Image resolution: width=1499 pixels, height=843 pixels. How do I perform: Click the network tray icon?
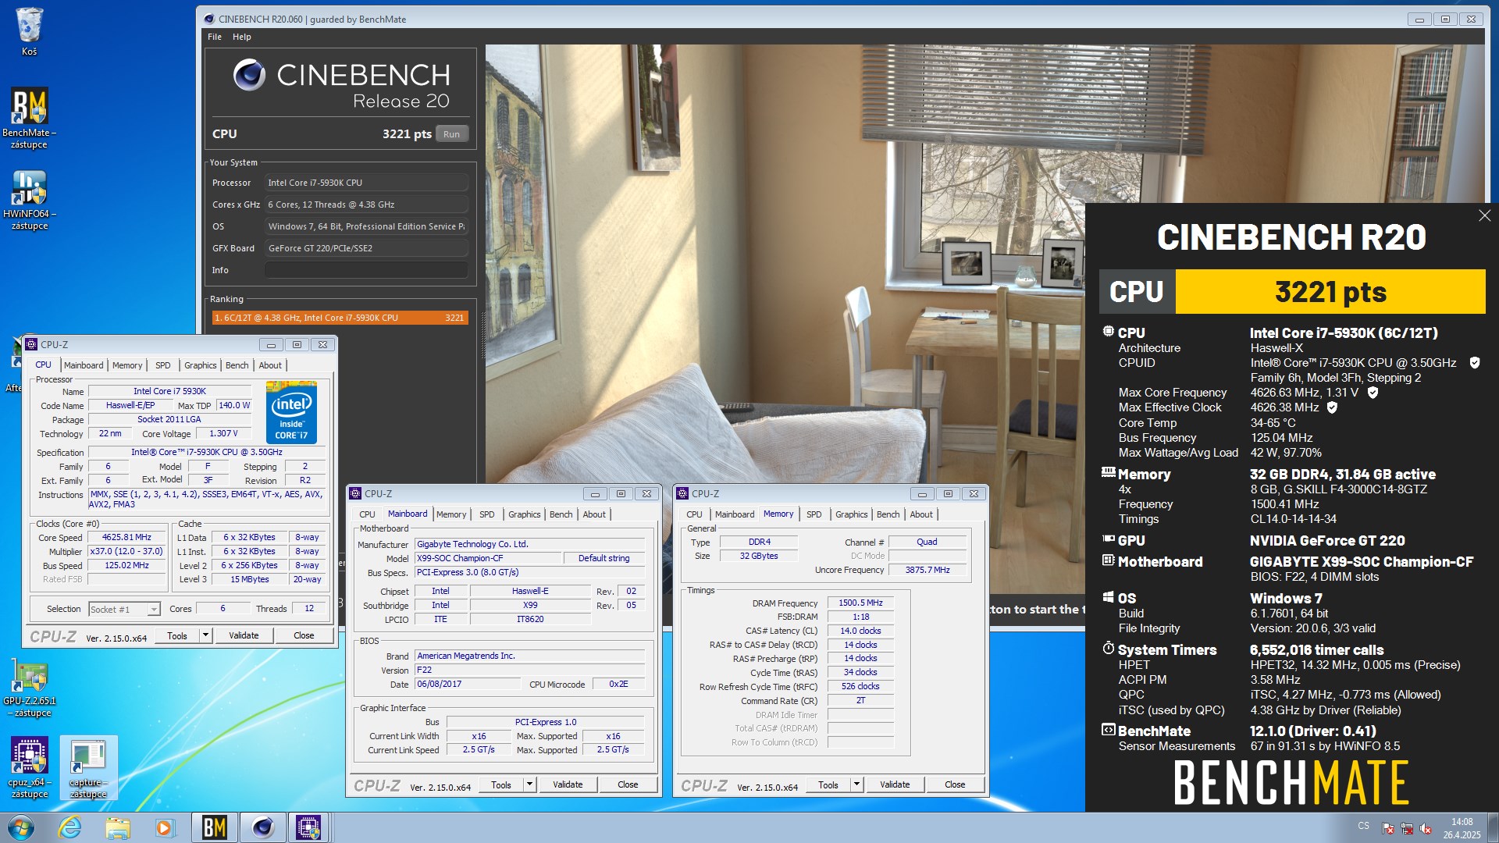click(x=1407, y=829)
